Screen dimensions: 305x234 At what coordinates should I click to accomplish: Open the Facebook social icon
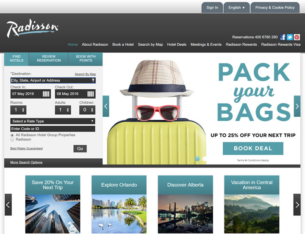pyautogui.click(x=283, y=37)
